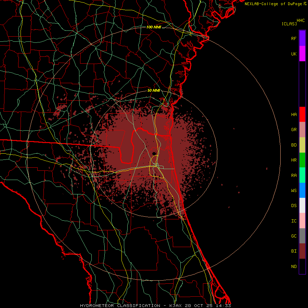Click the HA legend label

[x=294, y=114]
